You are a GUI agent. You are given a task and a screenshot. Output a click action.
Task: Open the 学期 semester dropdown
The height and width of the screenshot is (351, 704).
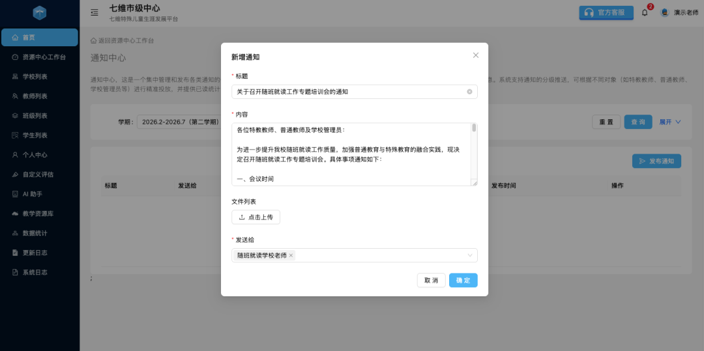point(179,122)
